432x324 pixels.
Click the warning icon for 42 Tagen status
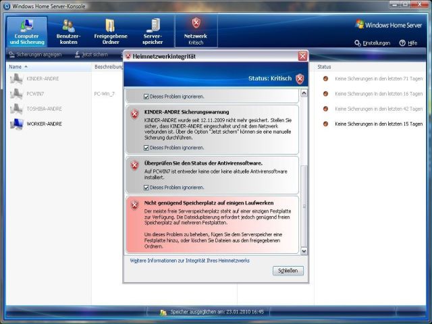point(325,109)
